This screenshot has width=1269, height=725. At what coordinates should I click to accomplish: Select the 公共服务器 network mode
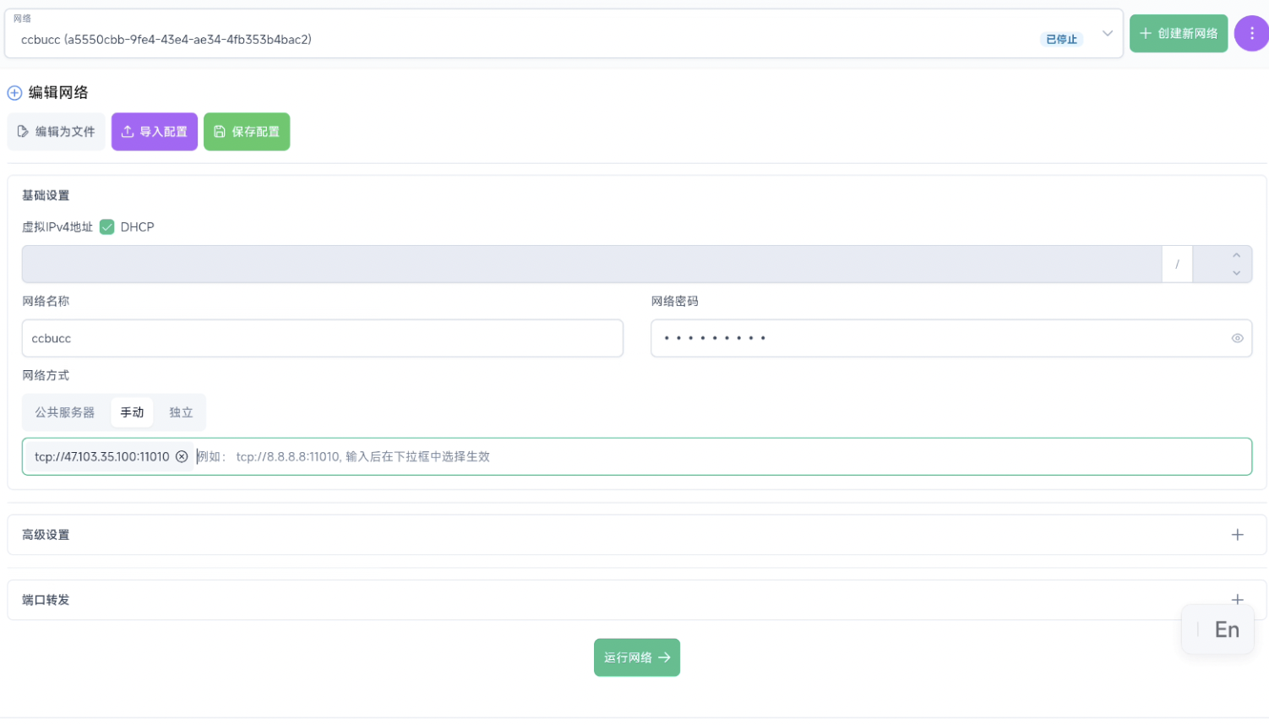(65, 412)
